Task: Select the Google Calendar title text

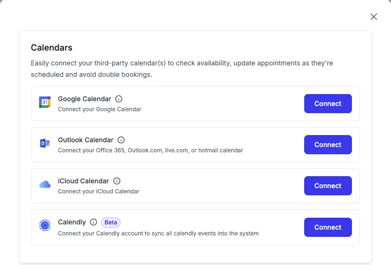Action: 84,99
